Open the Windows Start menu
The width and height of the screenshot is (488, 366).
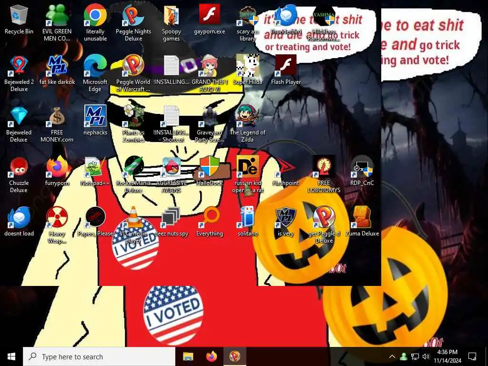tap(11, 356)
